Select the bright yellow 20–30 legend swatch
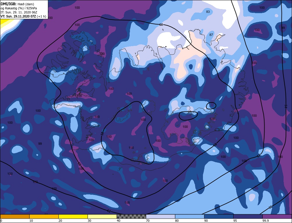Image resolution: width=292 pixels, height=223 pixels. 73,217
